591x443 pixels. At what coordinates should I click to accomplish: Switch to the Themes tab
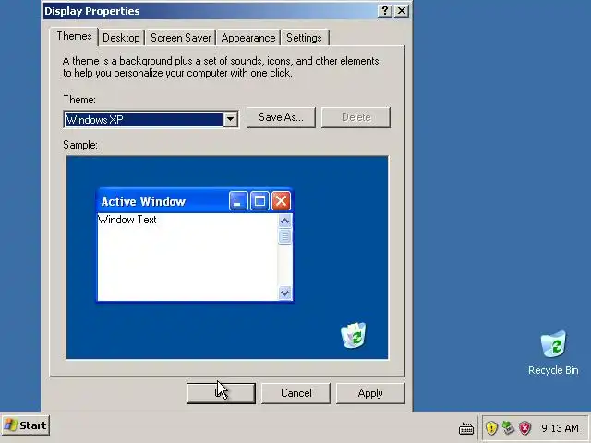pos(74,37)
